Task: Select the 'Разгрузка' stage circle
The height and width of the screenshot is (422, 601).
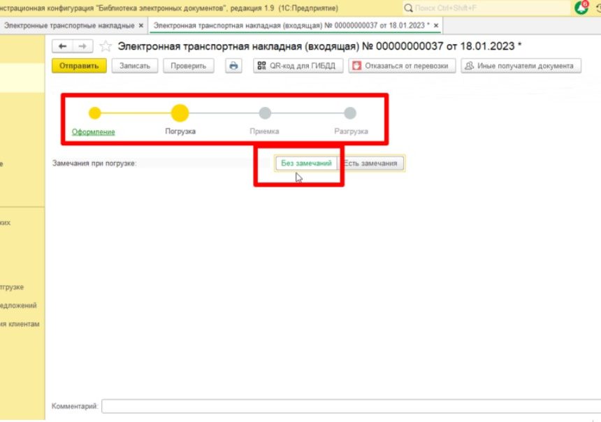Action: click(x=350, y=113)
